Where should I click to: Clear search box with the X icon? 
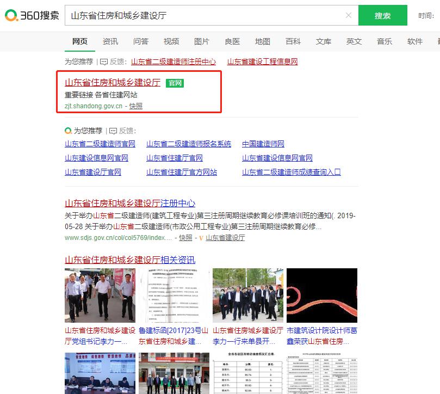click(349, 15)
